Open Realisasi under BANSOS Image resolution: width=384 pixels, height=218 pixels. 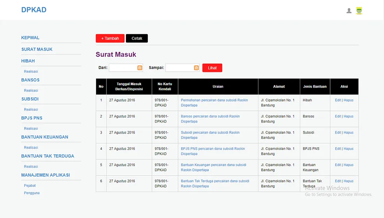point(31,91)
